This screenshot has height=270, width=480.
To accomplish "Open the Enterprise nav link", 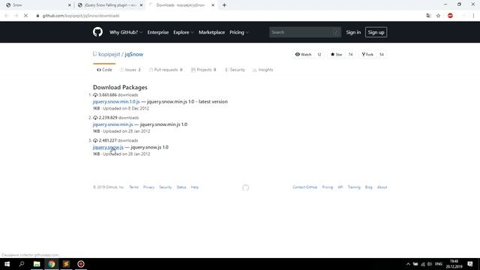I will 158,32.
